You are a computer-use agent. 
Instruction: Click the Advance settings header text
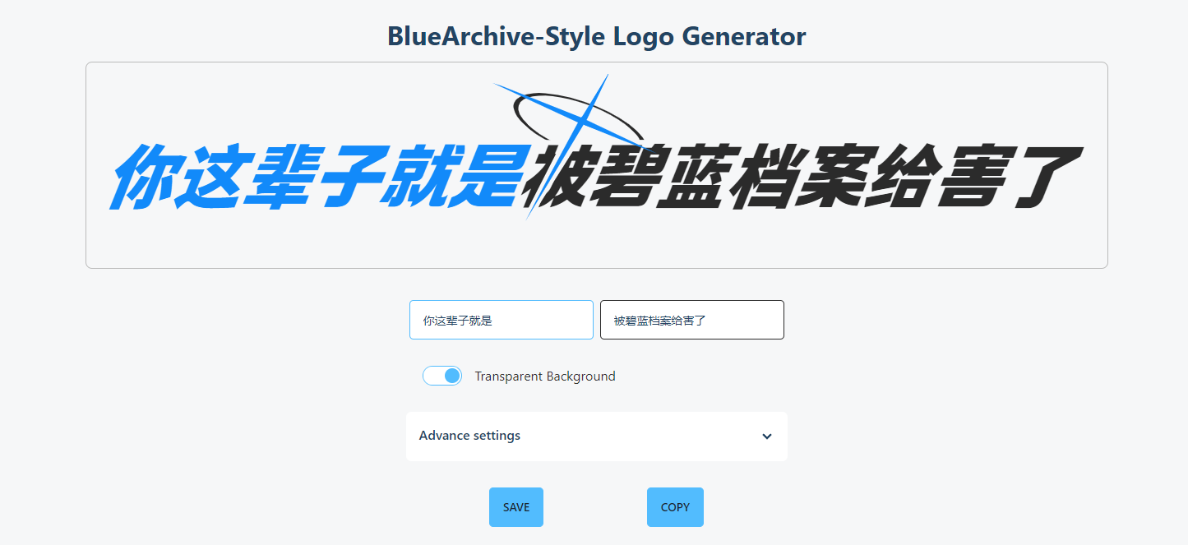point(469,436)
